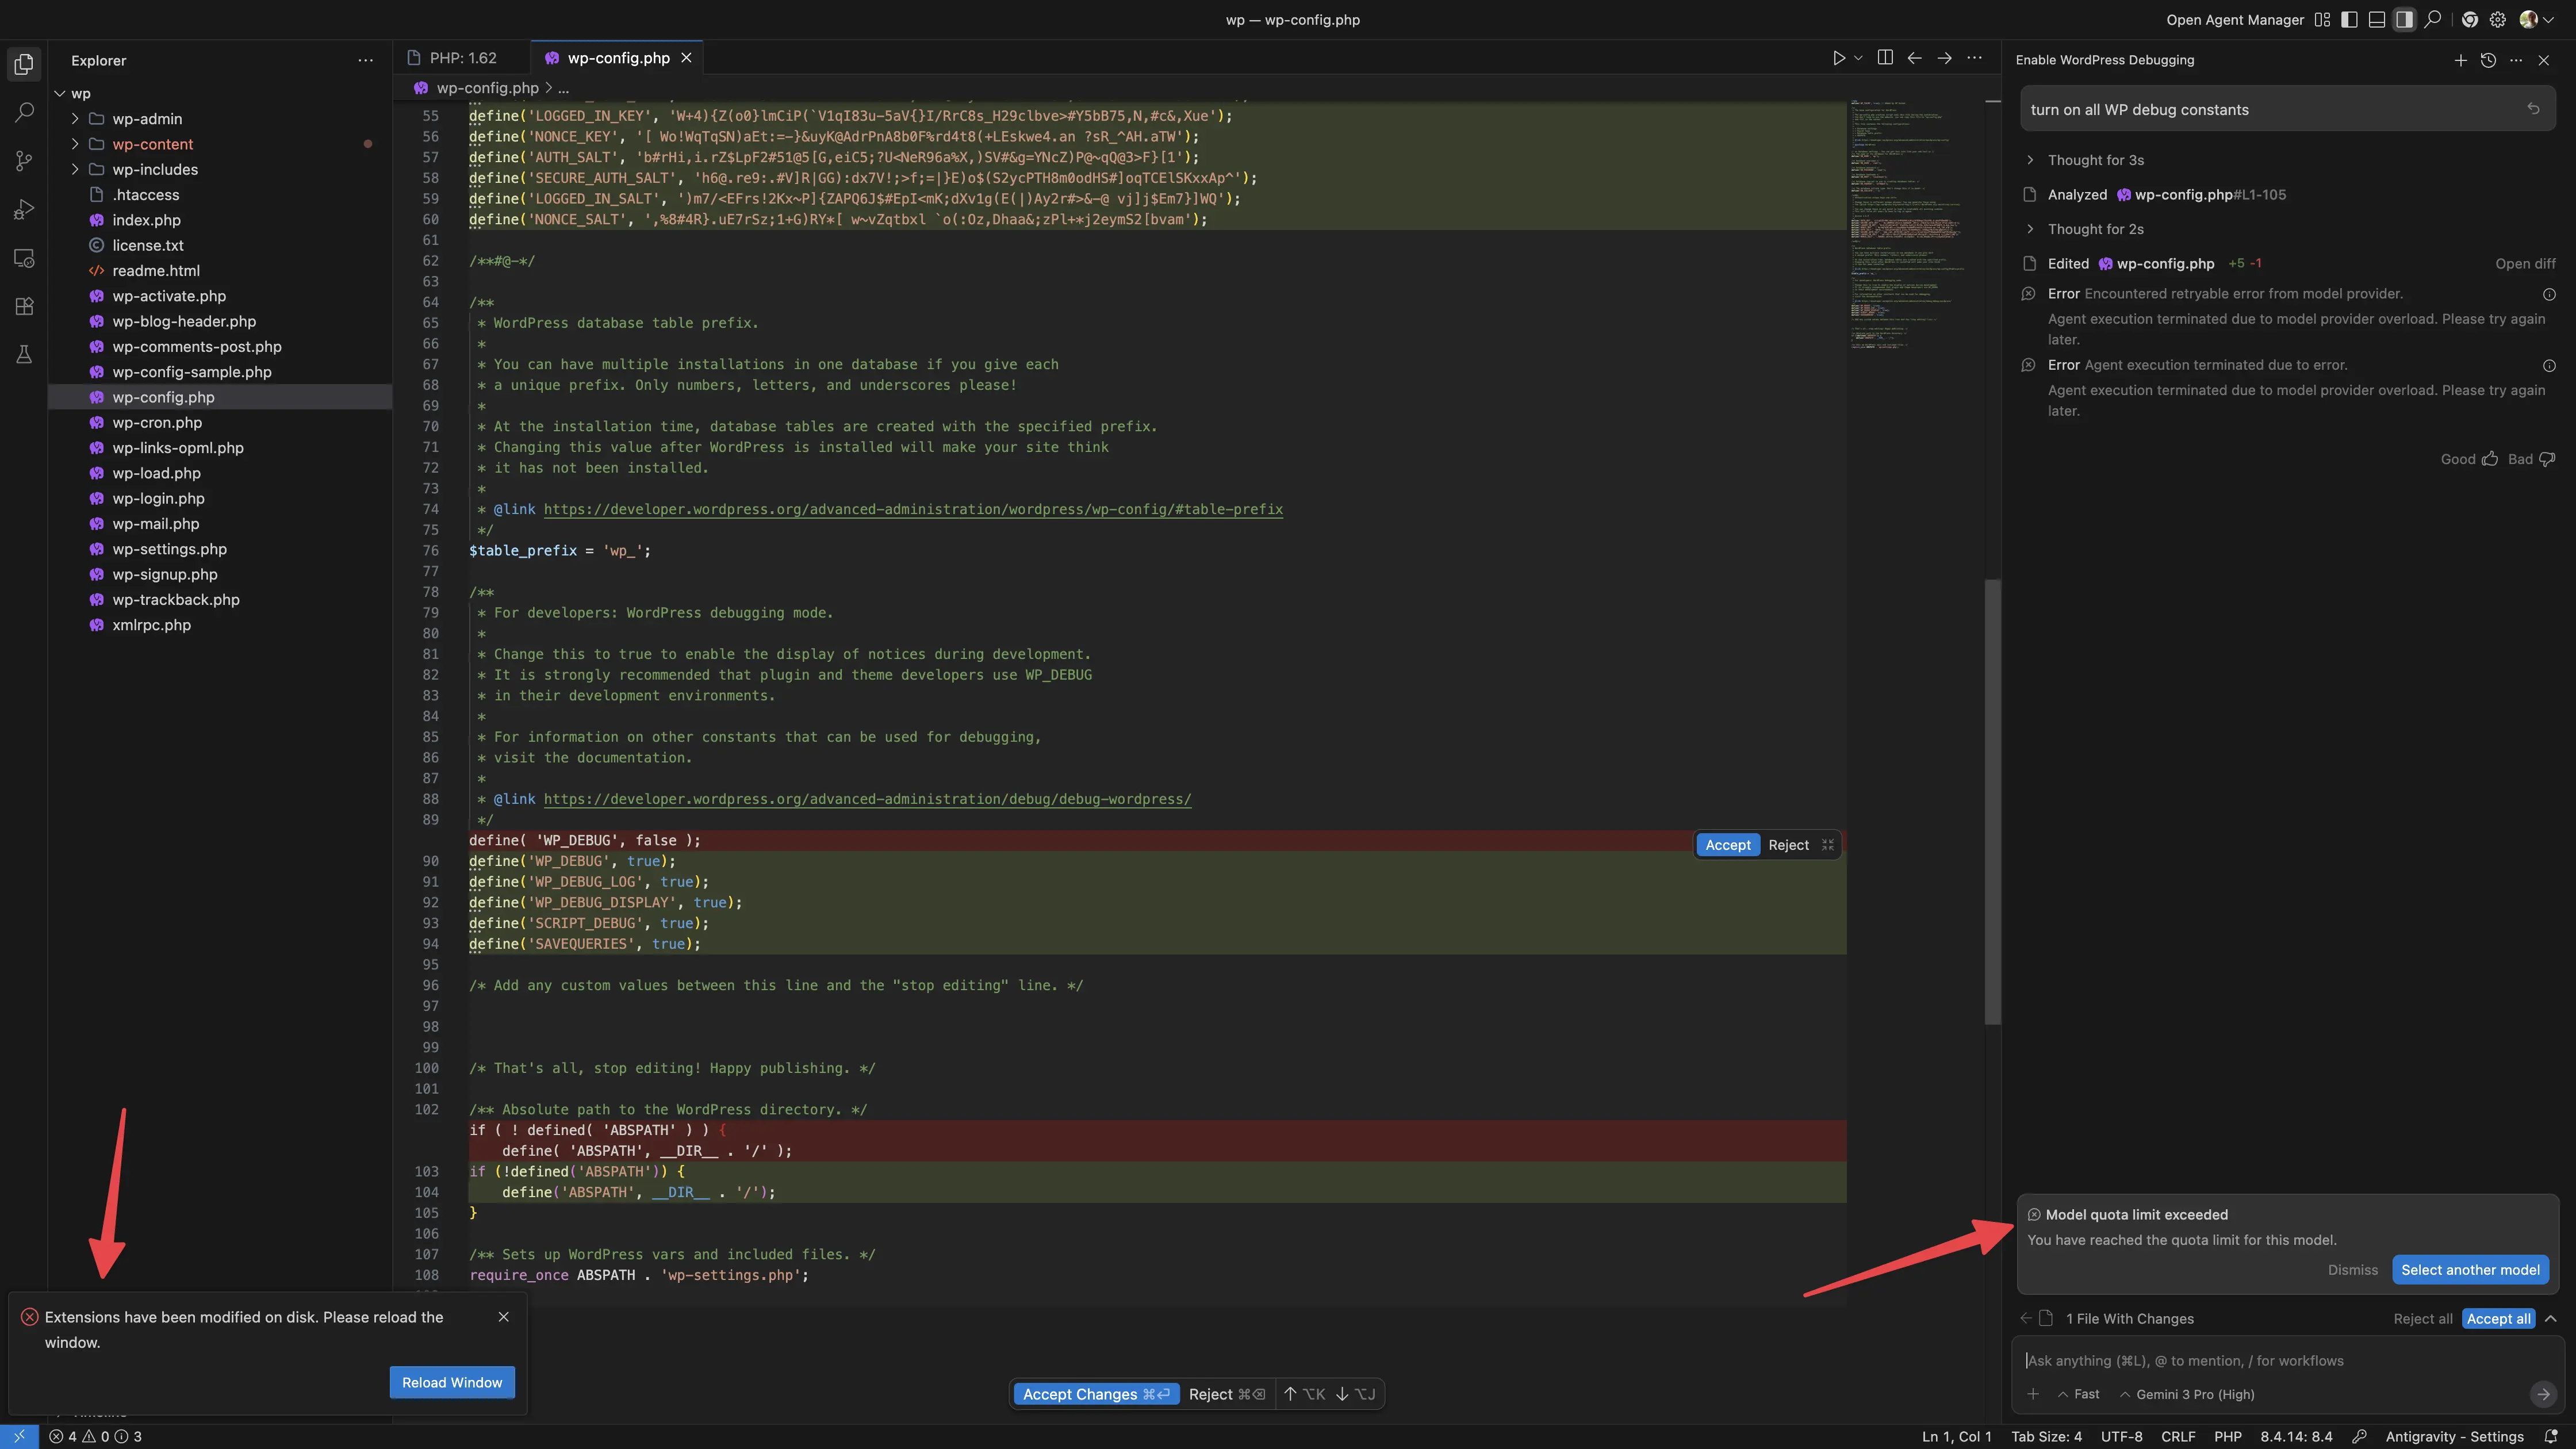Open Run and Debug view

24,209
